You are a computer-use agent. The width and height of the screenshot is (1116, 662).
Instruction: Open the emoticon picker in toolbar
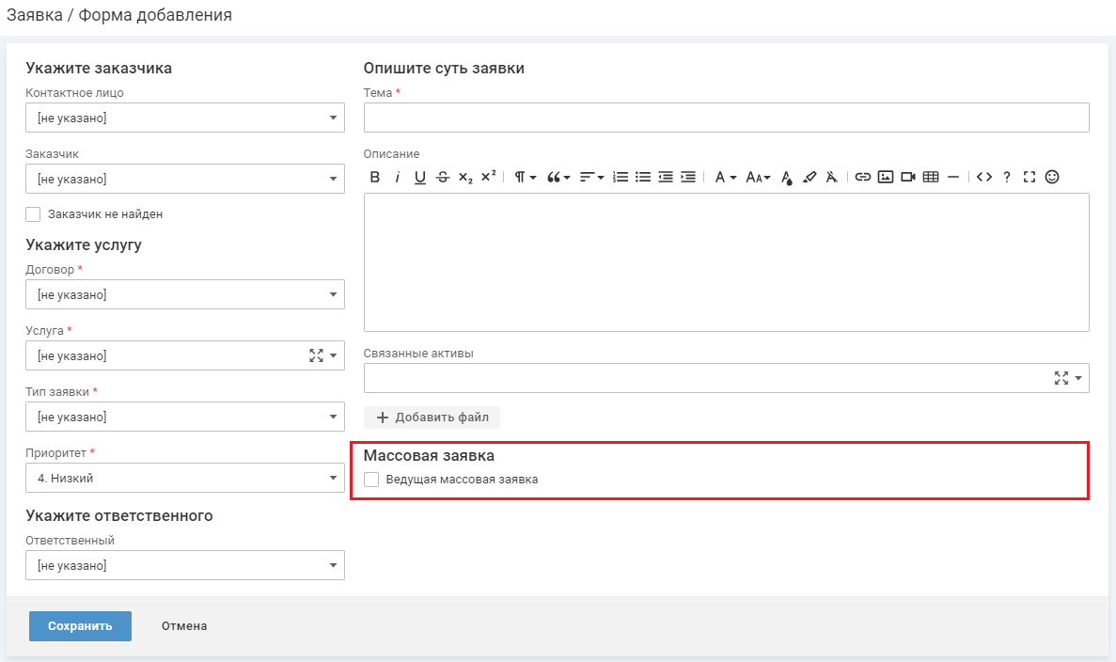[1052, 177]
